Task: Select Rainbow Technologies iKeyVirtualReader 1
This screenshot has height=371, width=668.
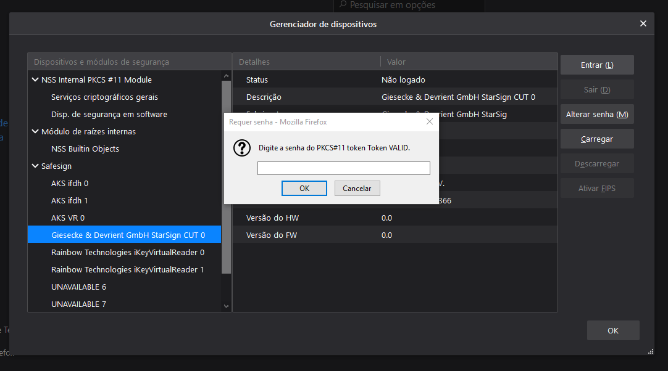Action: pos(127,269)
